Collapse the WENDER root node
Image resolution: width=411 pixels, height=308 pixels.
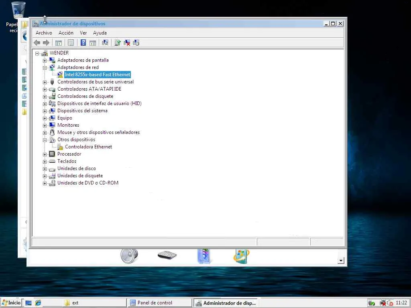(37, 53)
